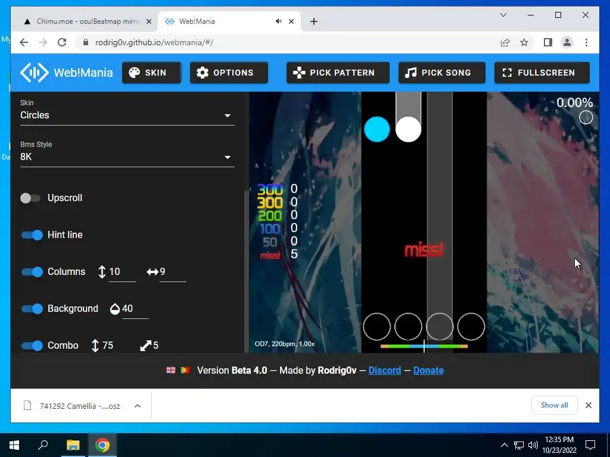Image resolution: width=610 pixels, height=457 pixels.
Task: Toggle the Chrome side panel
Action: pyautogui.click(x=548, y=42)
